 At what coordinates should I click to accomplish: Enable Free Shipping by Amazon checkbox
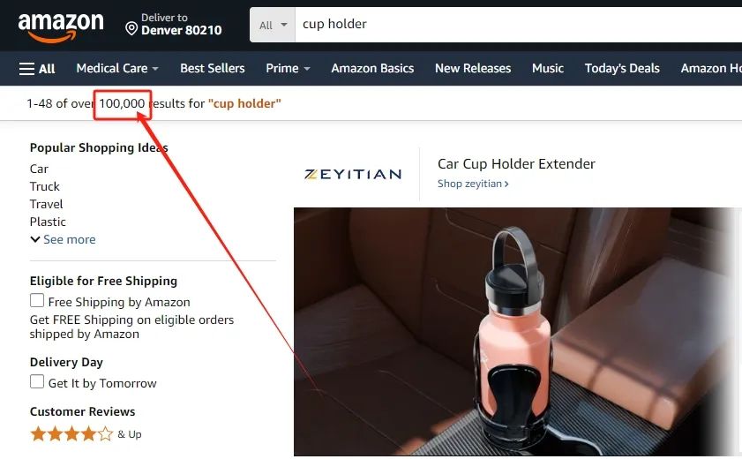point(37,300)
